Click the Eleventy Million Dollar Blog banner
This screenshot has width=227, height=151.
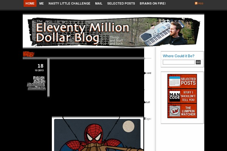tap(113, 32)
